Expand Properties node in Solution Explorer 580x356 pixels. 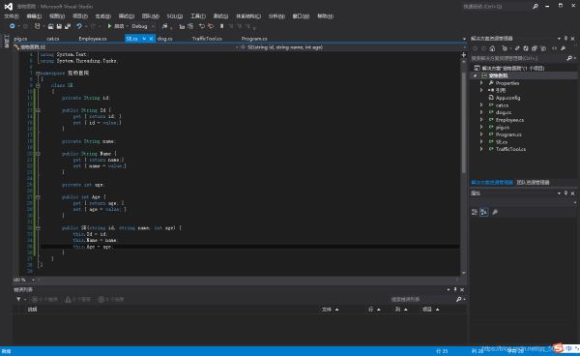[x=481, y=83]
